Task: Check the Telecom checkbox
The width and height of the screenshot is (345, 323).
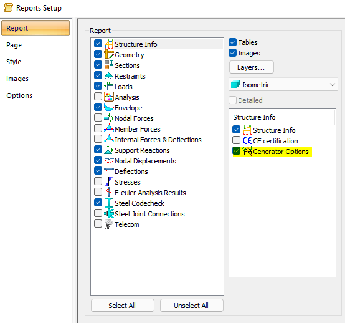Action: click(x=98, y=224)
